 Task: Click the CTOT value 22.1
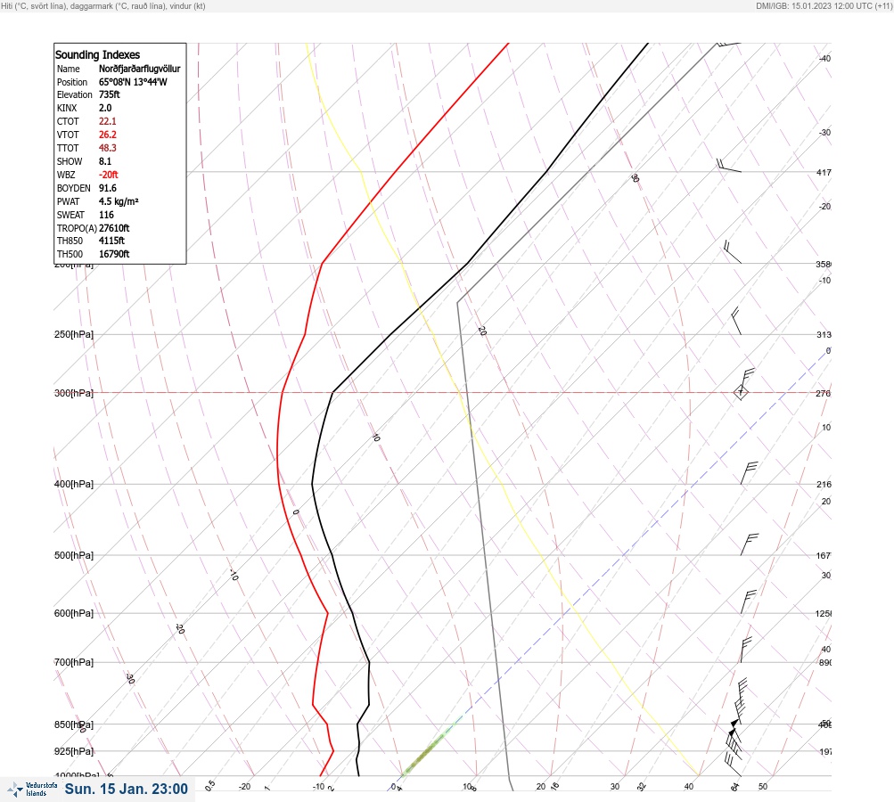click(x=108, y=121)
